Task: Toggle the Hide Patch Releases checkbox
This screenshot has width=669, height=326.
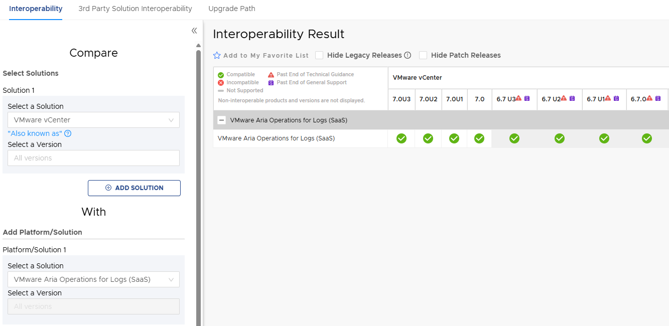Action: [423, 55]
